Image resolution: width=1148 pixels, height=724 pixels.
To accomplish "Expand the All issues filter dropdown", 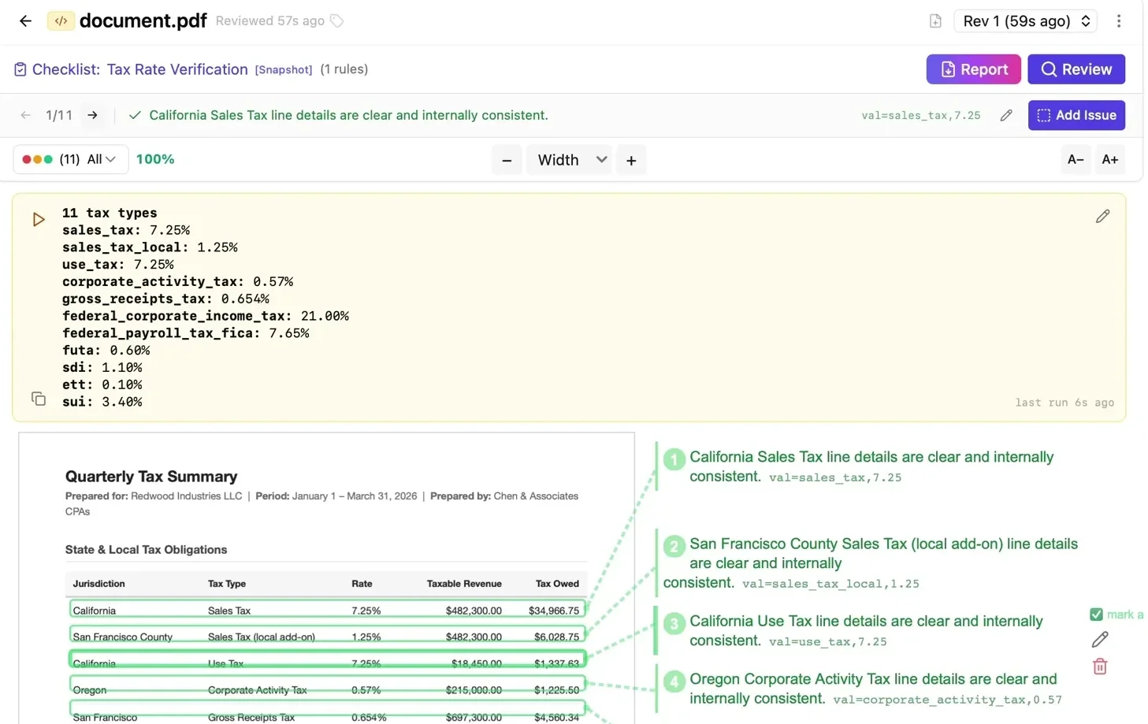I will point(101,160).
